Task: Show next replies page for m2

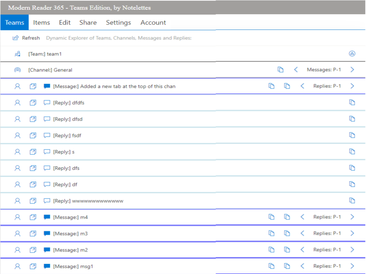Action: 352,250
